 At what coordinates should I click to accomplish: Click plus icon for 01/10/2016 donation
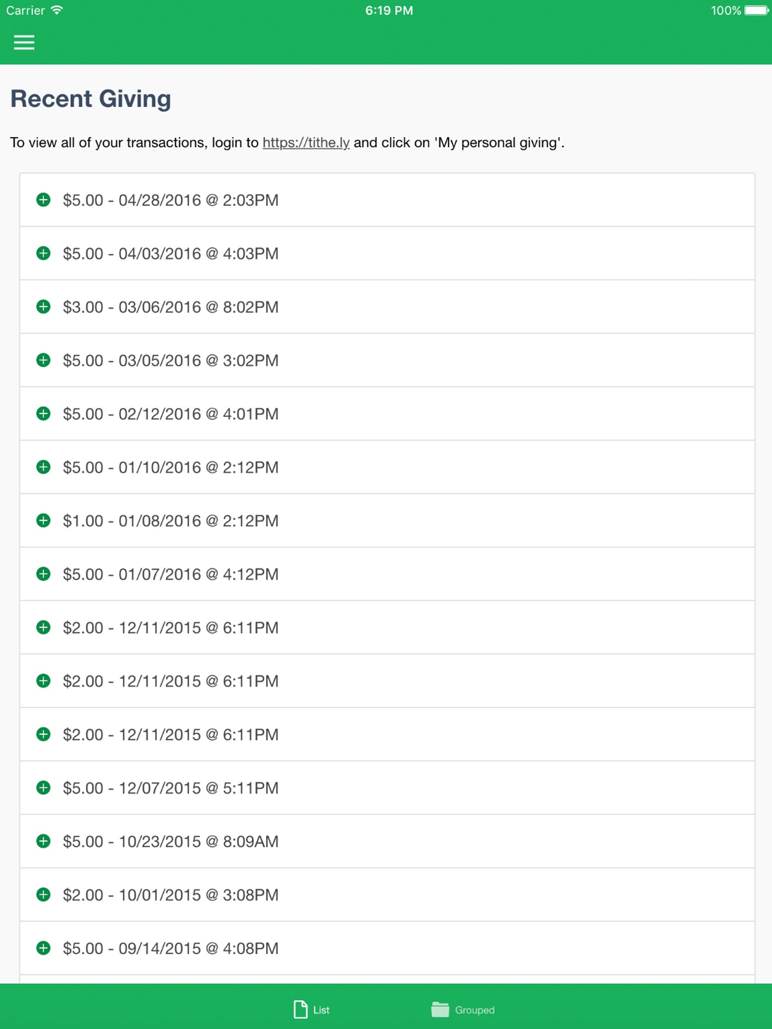tap(44, 467)
